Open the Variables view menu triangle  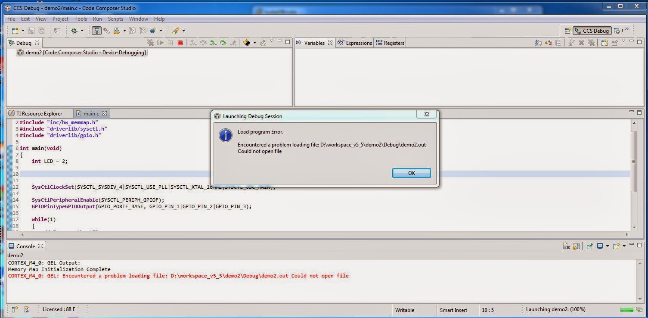click(x=624, y=42)
